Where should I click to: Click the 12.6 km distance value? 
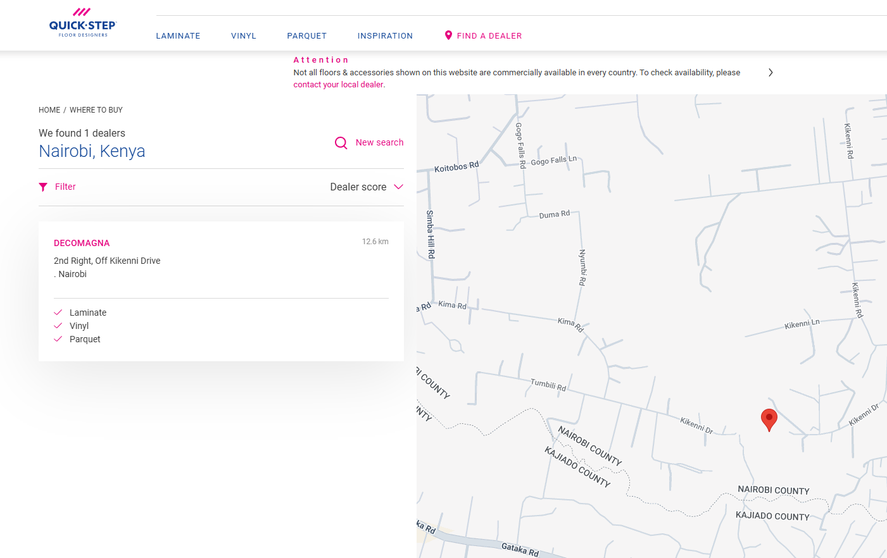tap(375, 242)
